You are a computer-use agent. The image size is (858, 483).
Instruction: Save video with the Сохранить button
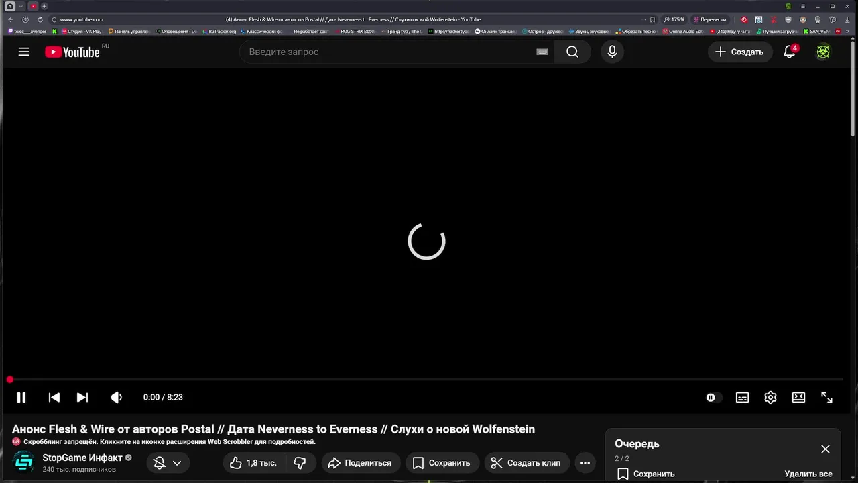click(x=442, y=463)
